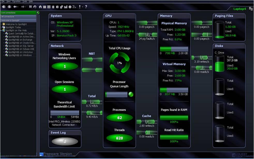254x159 pixels.
Task: Click the Open Sessions green oval
Action: [x=65, y=89]
